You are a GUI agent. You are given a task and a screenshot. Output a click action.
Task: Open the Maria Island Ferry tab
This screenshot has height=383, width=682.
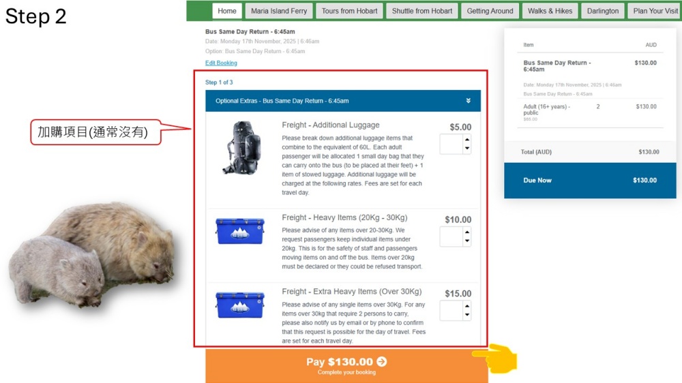tap(279, 11)
